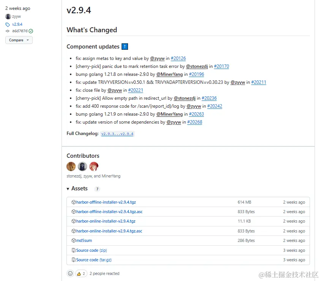This screenshot has width=321, height=281.
Task: Open pull request #20126
Action: point(178,58)
